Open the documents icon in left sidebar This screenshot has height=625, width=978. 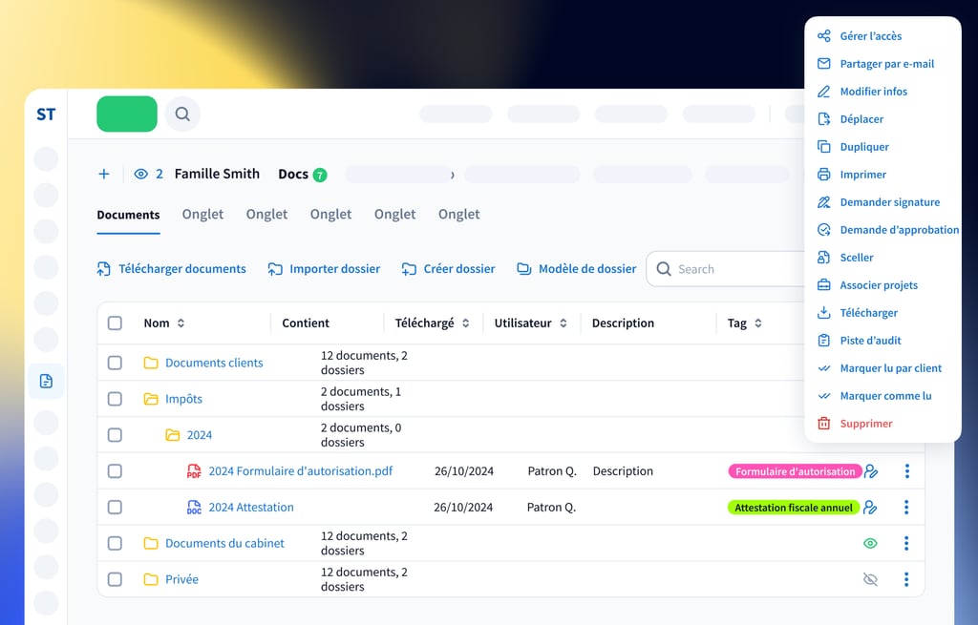pos(46,381)
